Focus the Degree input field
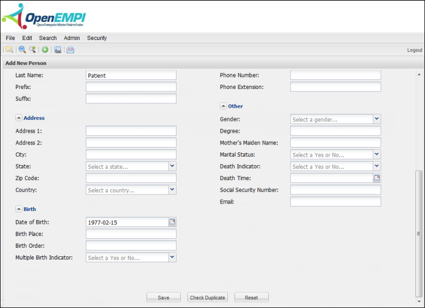 (335, 131)
